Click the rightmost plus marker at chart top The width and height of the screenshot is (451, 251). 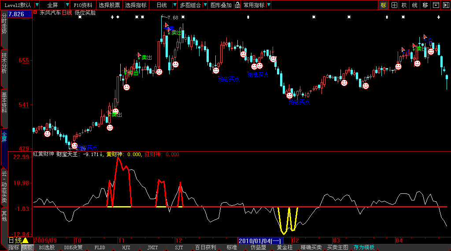(x=439, y=17)
